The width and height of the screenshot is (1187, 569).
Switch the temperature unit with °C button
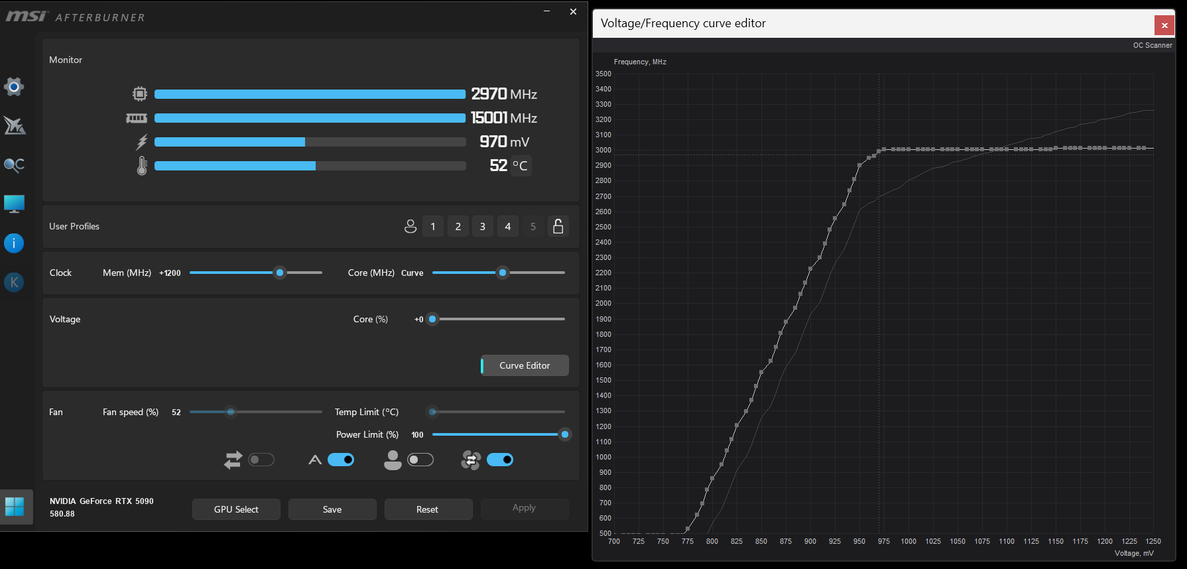pos(520,166)
